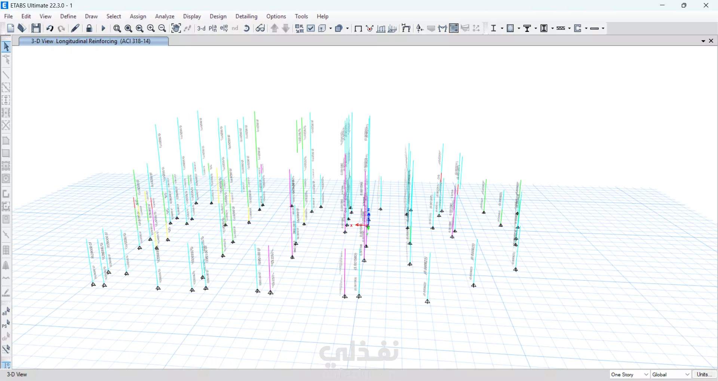This screenshot has width=718, height=381.
Task: Expand building view options dropdown arrow
Action: pyautogui.click(x=331, y=28)
